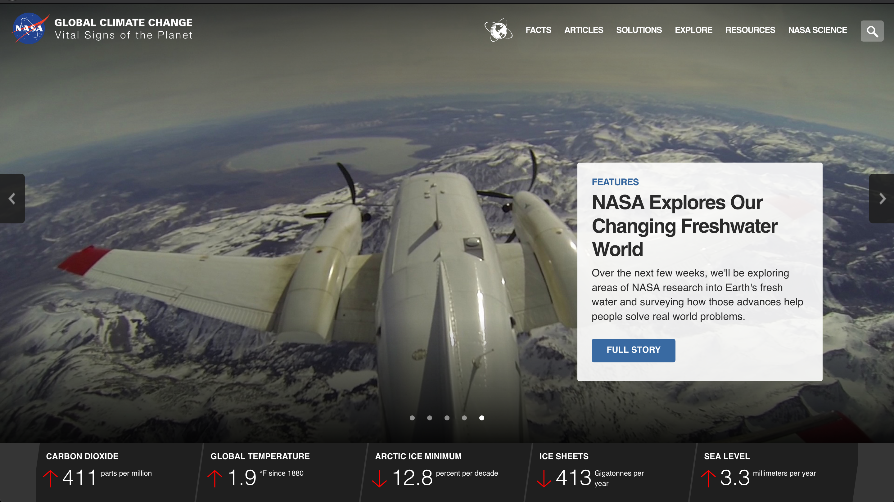Click 'Gigatonnes per year' unit text
The height and width of the screenshot is (502, 894).
click(x=619, y=478)
